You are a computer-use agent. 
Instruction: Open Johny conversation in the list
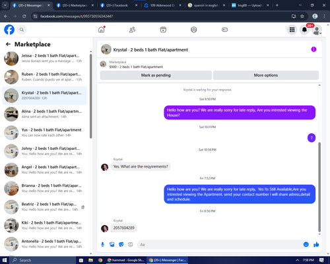tap(44, 151)
